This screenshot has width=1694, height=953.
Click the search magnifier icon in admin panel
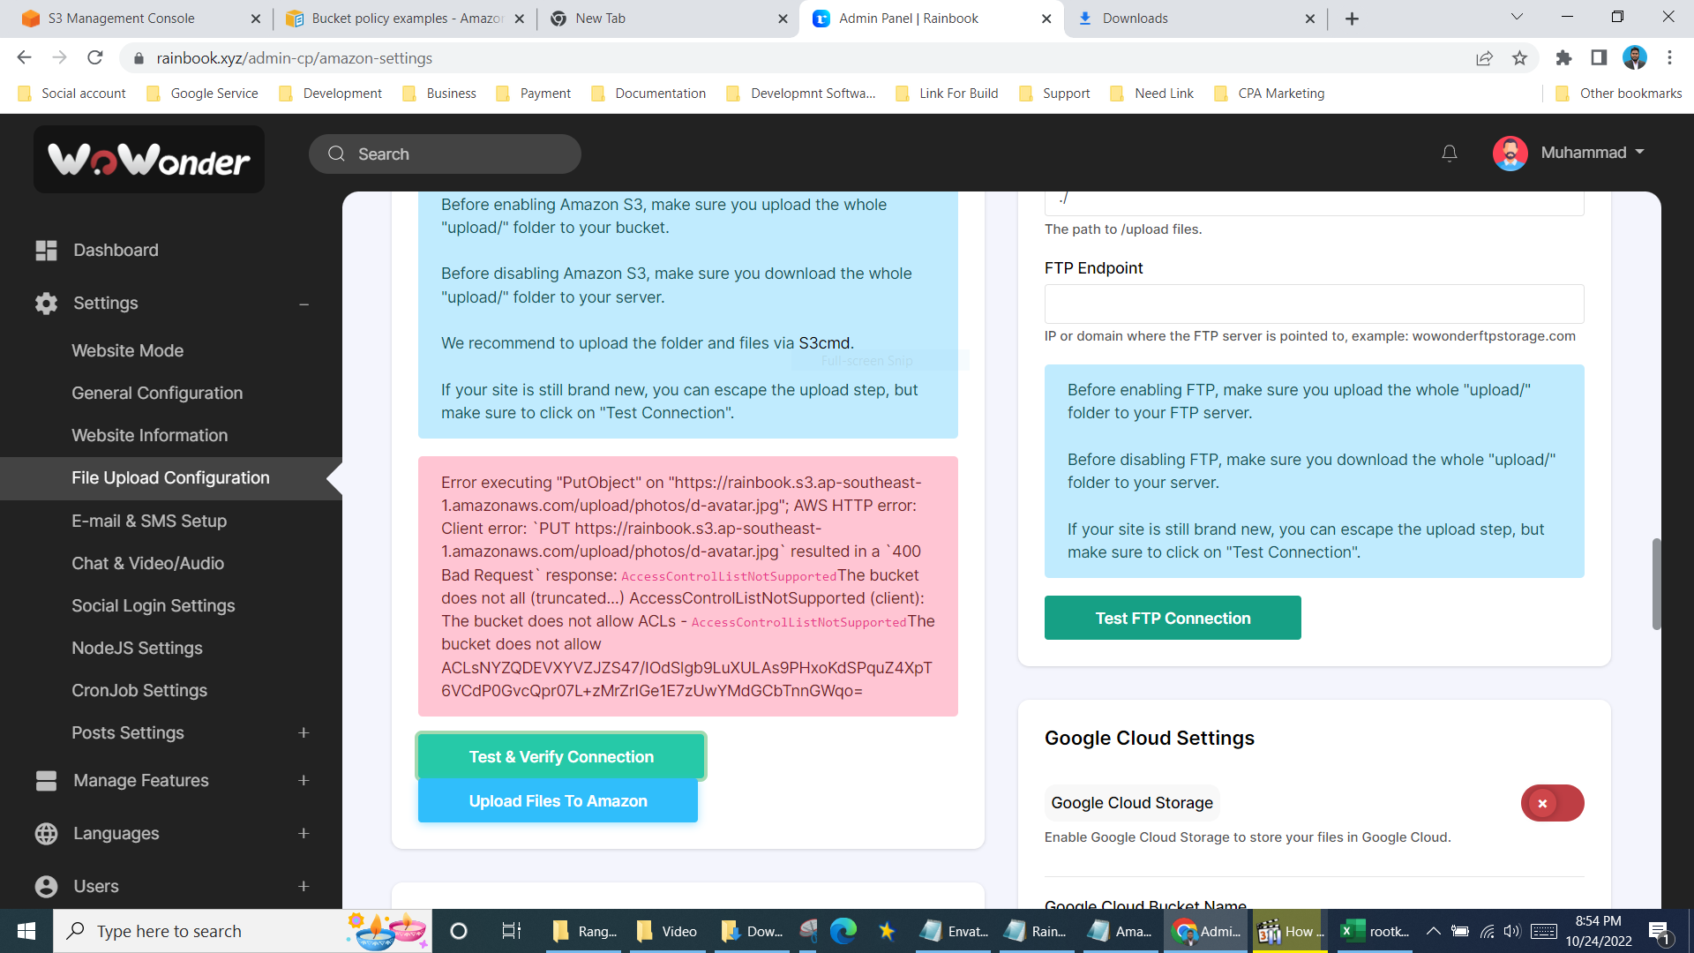tap(336, 154)
